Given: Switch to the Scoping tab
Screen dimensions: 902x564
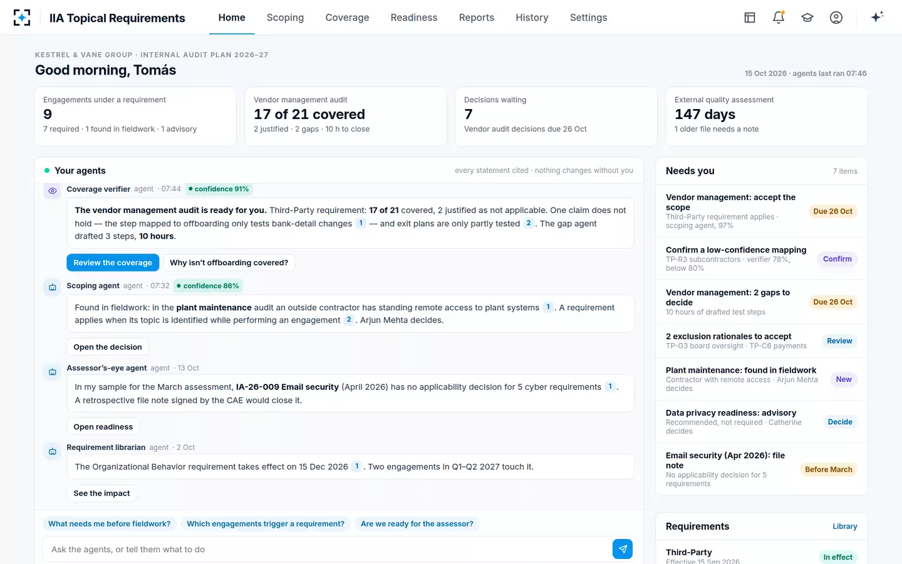Looking at the screenshot, I should 285,18.
